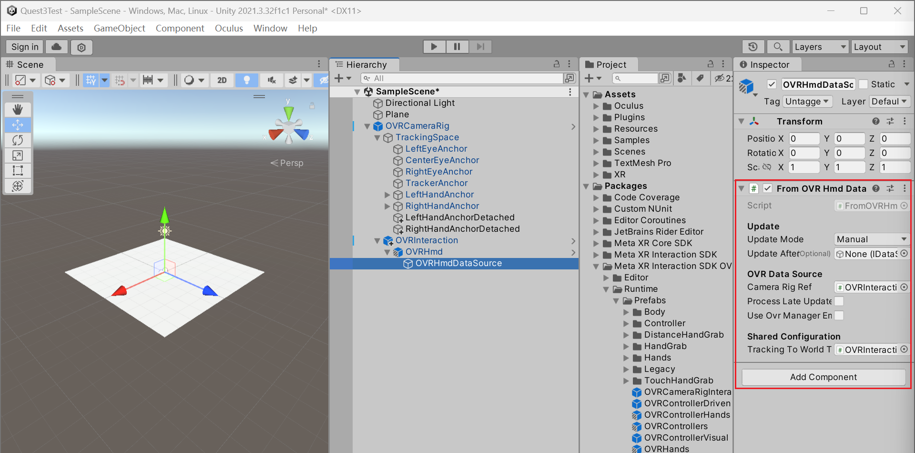Check Process Late Update
Image resolution: width=915 pixels, height=453 pixels.
(x=839, y=301)
